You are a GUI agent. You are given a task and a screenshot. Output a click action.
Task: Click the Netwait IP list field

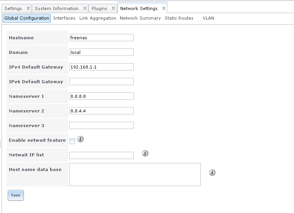click(x=101, y=155)
